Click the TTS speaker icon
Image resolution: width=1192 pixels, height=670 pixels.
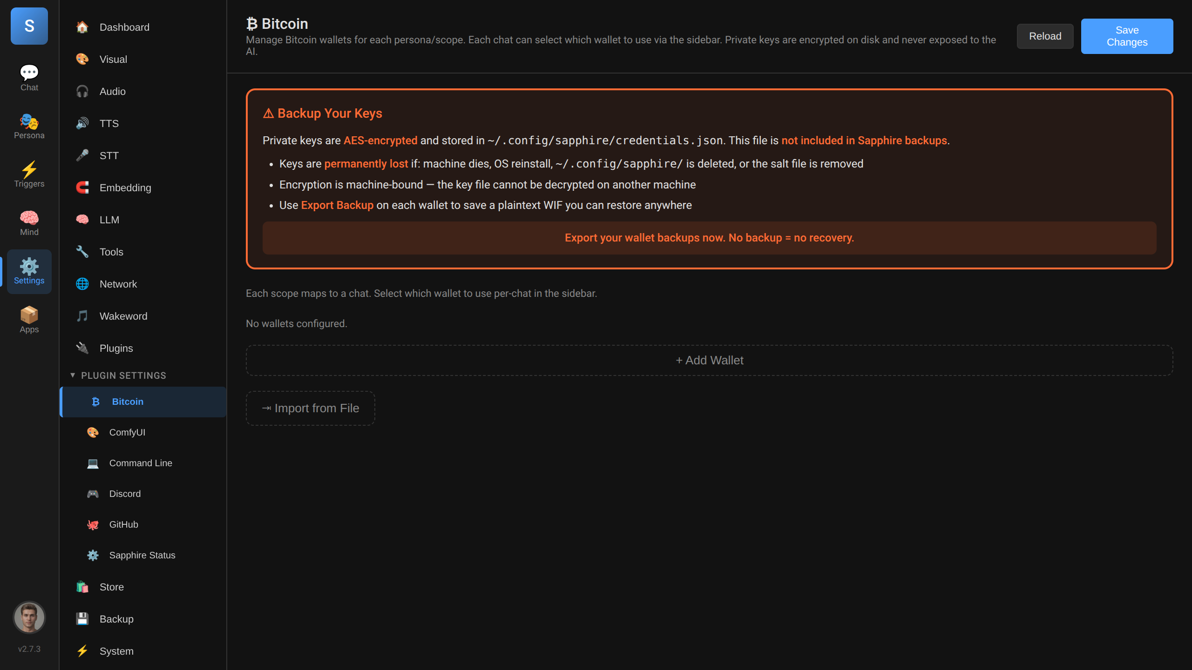pyautogui.click(x=82, y=123)
